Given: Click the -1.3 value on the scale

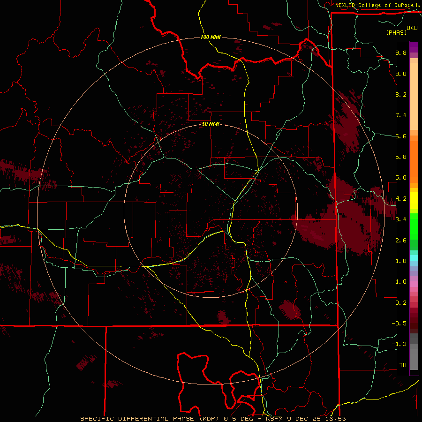Looking at the screenshot, I should pyautogui.click(x=399, y=344).
